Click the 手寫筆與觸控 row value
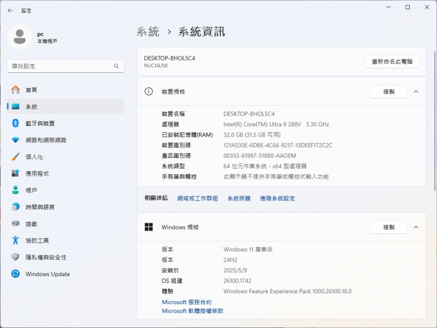437x328 pixels. 276,177
